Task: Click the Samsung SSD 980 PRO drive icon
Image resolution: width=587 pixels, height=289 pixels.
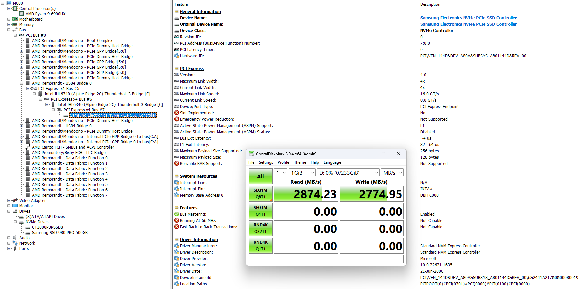Action: [28, 233]
